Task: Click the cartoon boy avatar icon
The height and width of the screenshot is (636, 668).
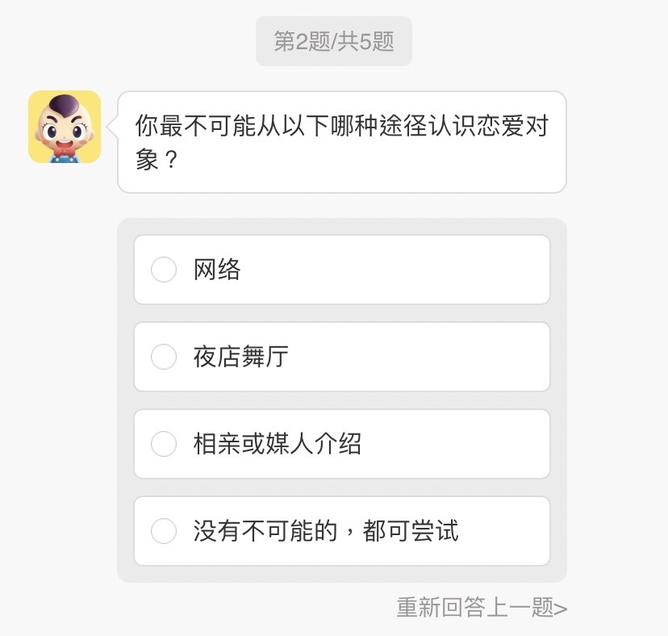Action: (65, 127)
